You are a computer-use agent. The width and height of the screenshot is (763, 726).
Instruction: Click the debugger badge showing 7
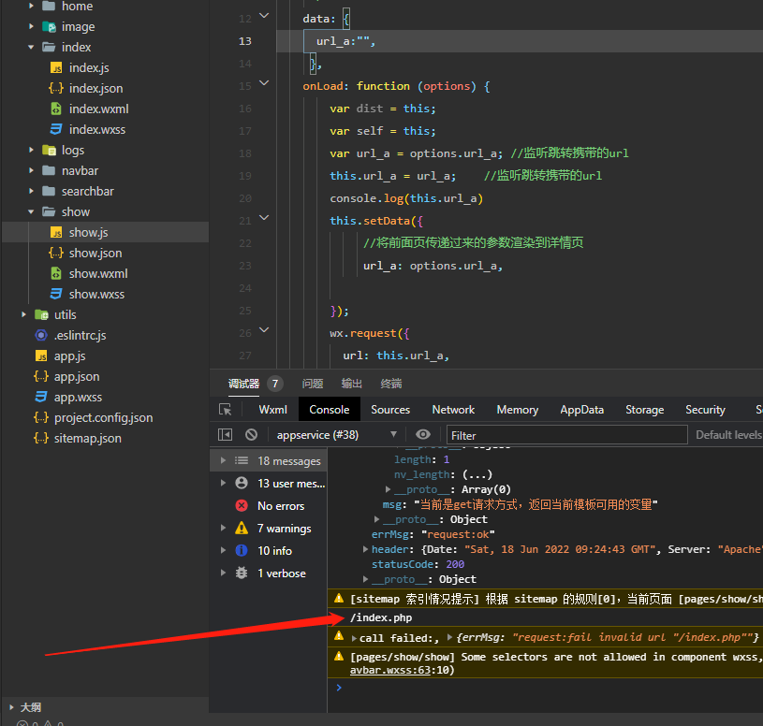(275, 384)
